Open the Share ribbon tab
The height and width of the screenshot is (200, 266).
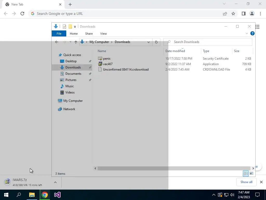[89, 34]
